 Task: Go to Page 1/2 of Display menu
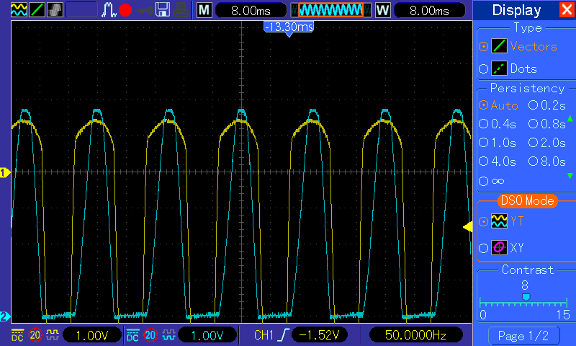[523, 336]
